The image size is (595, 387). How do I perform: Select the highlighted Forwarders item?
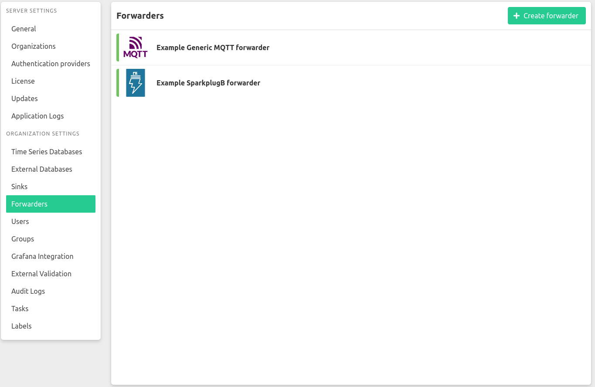pos(51,204)
